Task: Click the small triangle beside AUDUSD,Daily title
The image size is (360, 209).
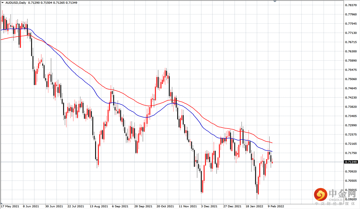Action: [3, 3]
